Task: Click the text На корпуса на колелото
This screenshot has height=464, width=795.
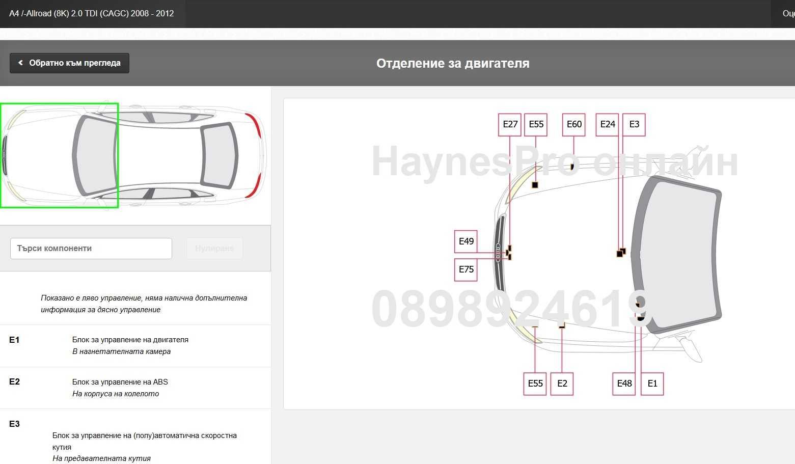Action: coord(116,394)
